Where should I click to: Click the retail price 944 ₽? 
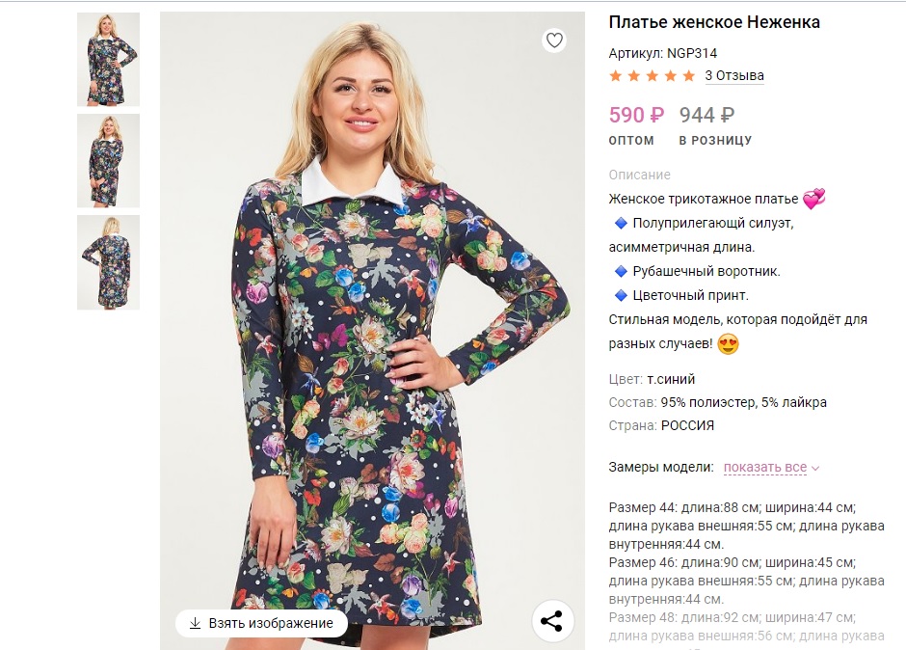pyautogui.click(x=707, y=116)
